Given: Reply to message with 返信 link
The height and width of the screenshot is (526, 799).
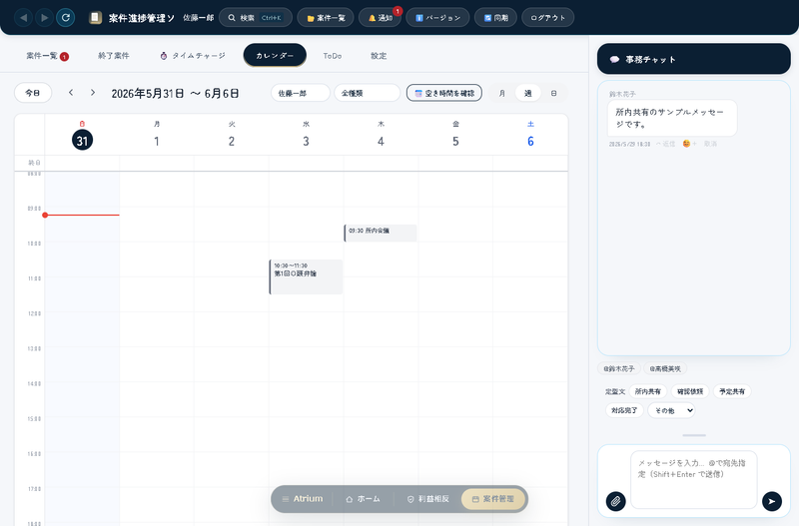Looking at the screenshot, I should 665,144.
